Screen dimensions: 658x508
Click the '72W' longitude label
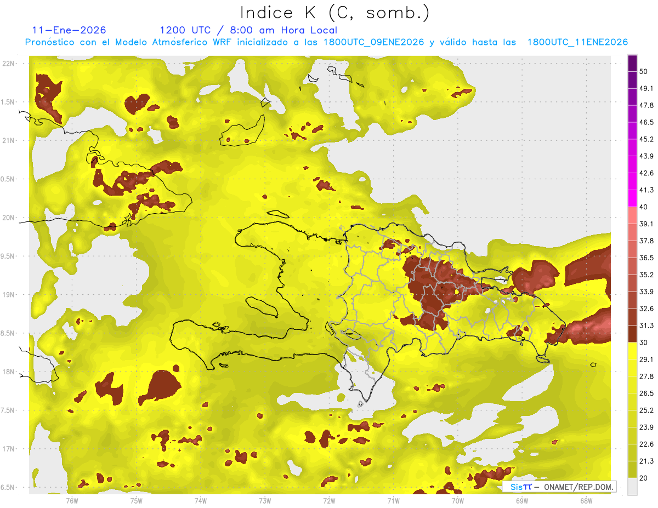click(329, 500)
